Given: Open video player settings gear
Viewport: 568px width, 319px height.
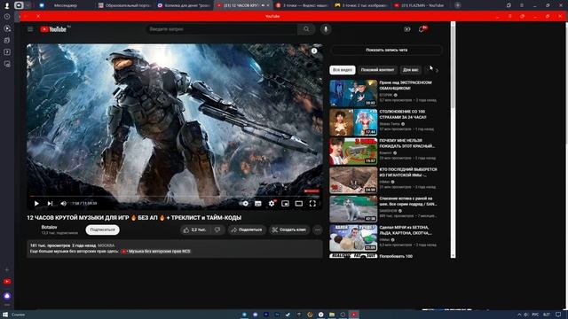Looking at the screenshot, I should click(x=272, y=204).
